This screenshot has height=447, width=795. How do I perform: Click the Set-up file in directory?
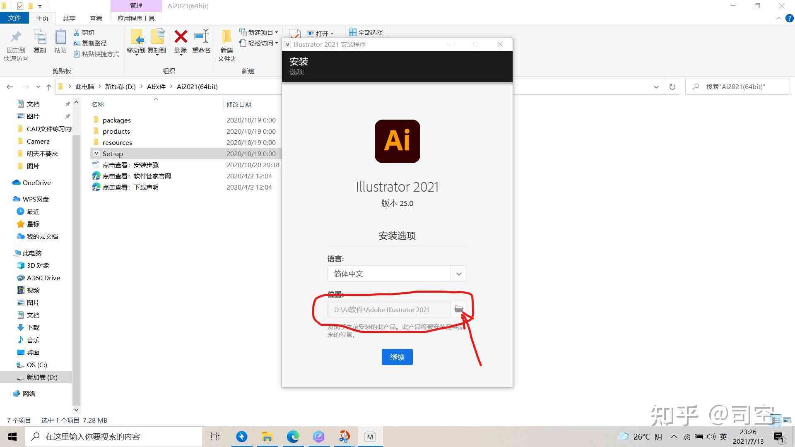pyautogui.click(x=112, y=154)
